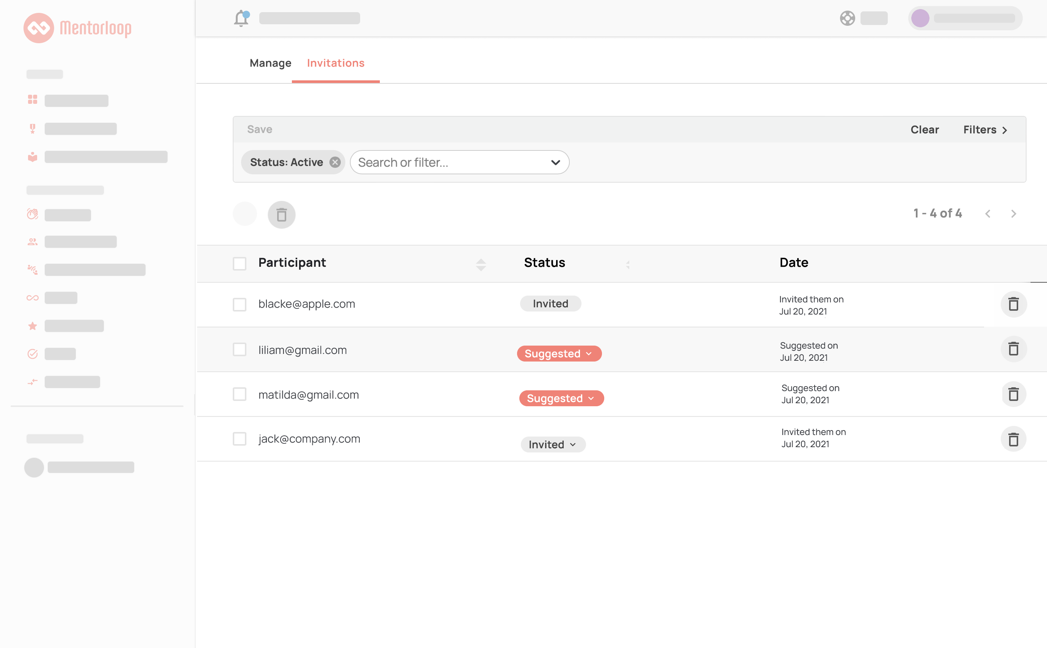Check the box for liliam@gmail.com
Image resolution: width=1047 pixels, height=648 pixels.
click(x=240, y=349)
